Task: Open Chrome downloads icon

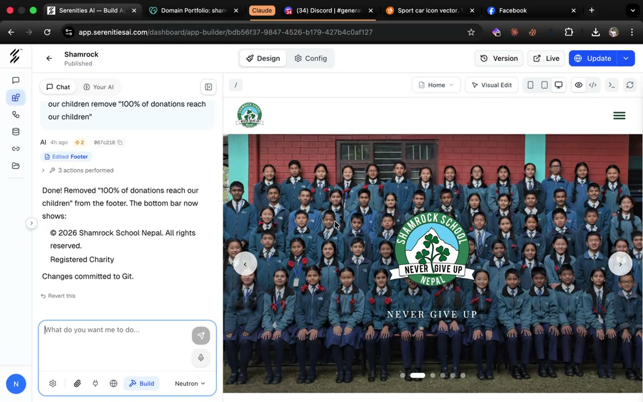Action: click(595, 32)
